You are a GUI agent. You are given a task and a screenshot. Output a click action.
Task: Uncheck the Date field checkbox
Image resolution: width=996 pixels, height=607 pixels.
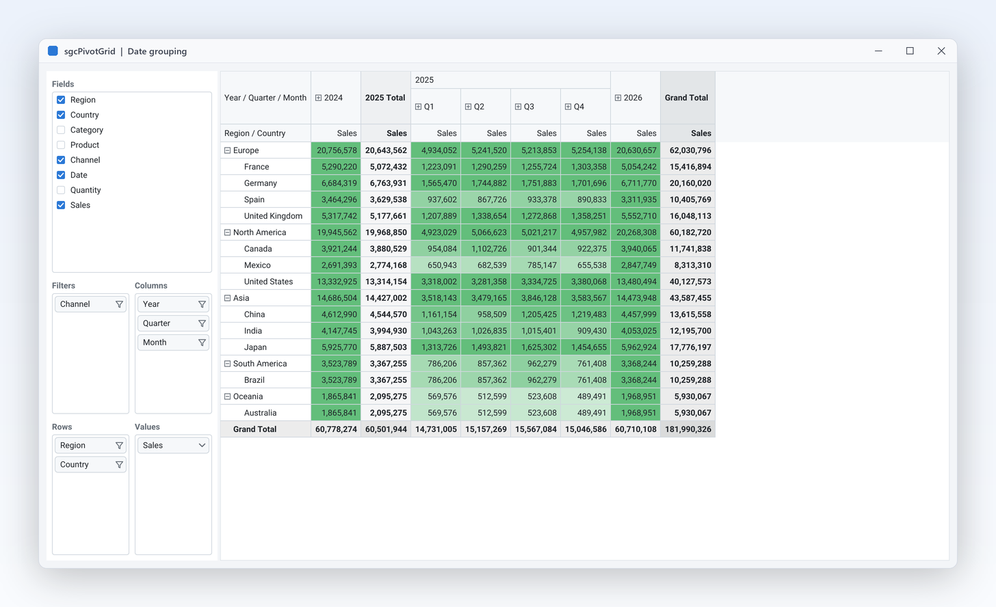pyautogui.click(x=61, y=175)
